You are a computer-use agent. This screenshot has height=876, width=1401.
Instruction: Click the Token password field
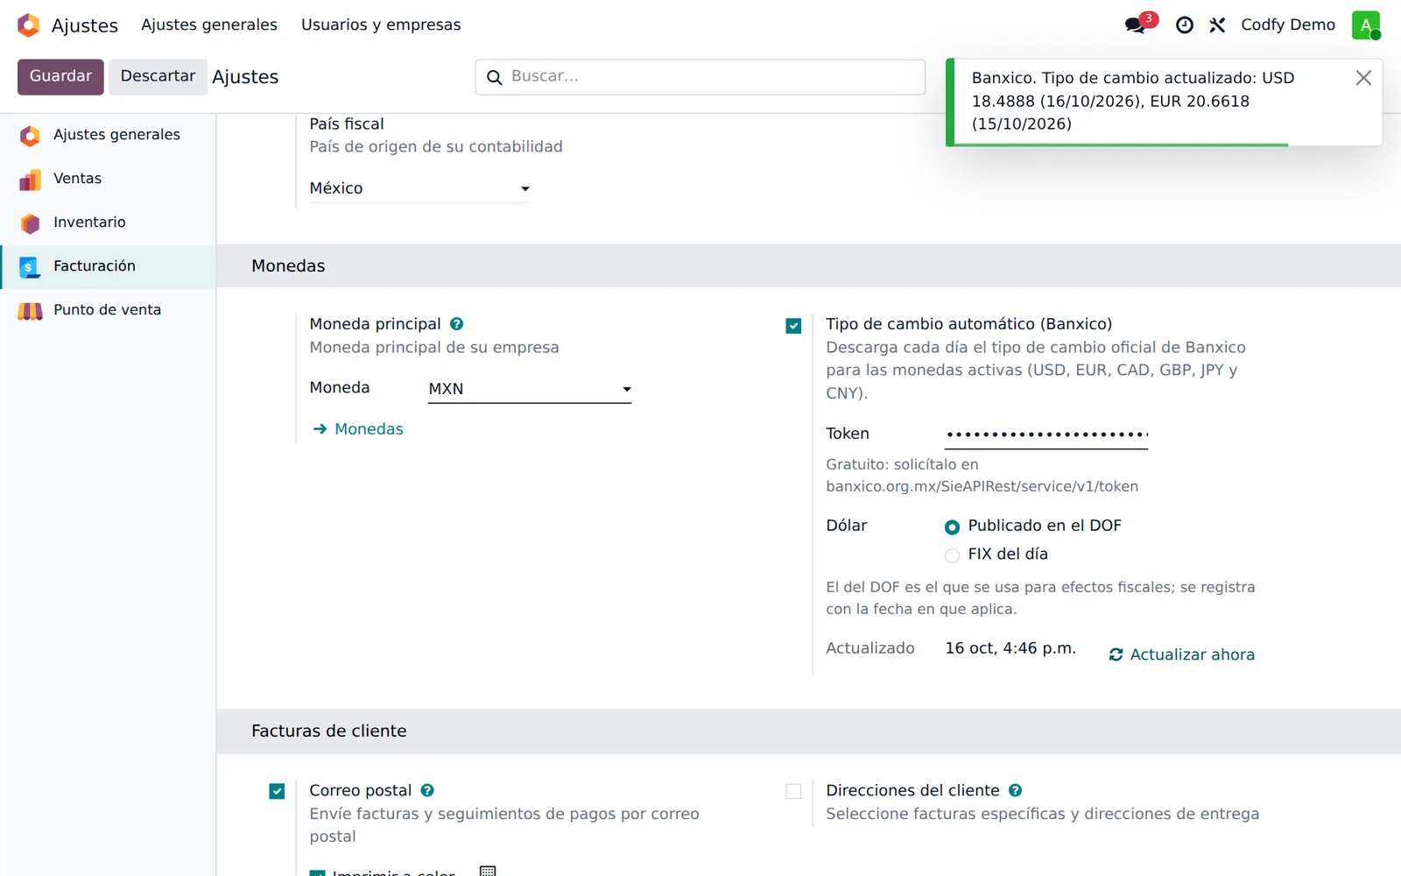coord(1046,434)
